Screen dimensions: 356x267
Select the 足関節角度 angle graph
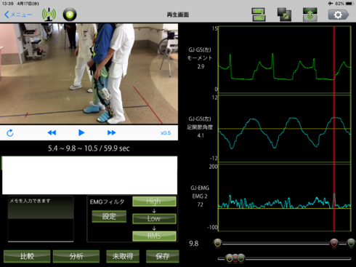point(284,129)
